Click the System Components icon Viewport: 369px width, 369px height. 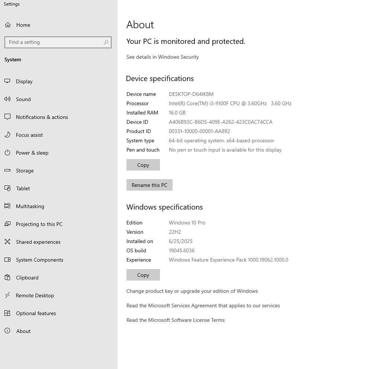pos(7,260)
